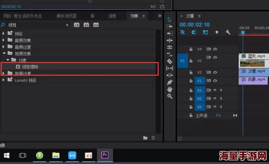Show more panel tabs with double chevron

pos(159,16)
